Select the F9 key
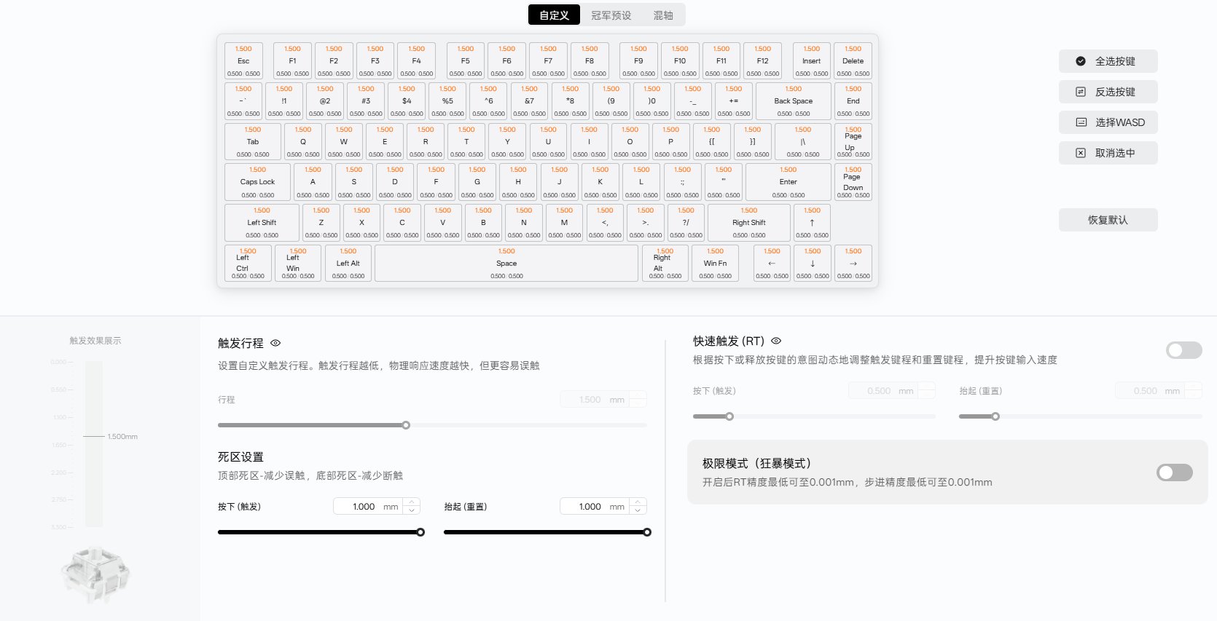The image size is (1217, 621). click(x=638, y=61)
